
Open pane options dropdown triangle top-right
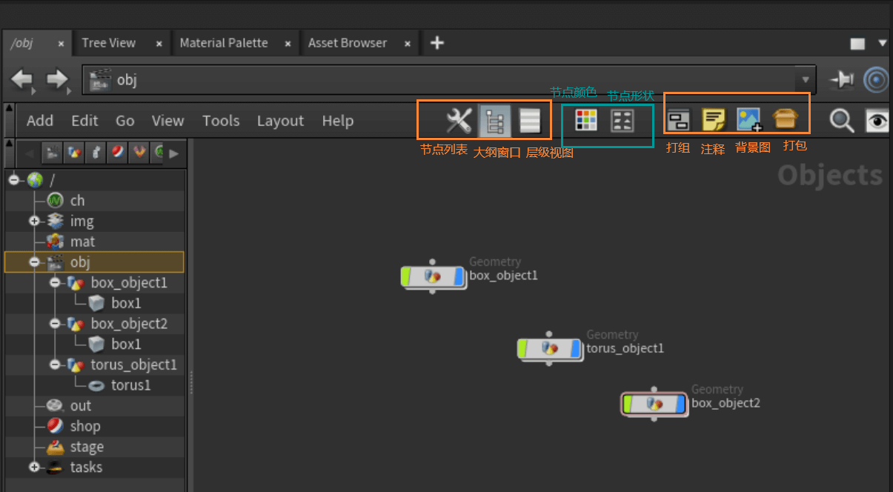(882, 44)
